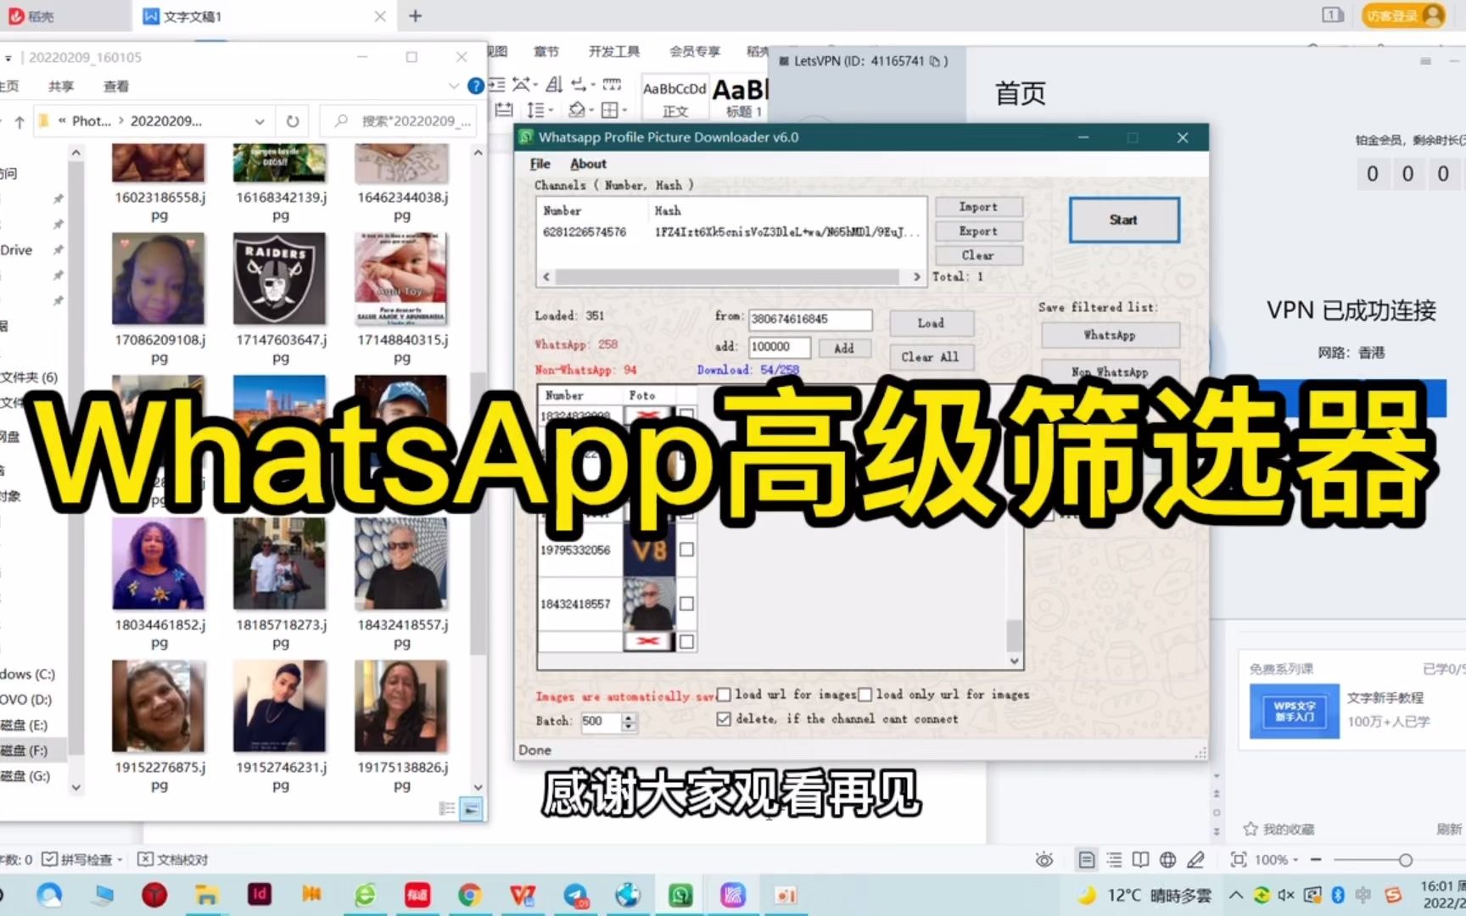The height and width of the screenshot is (916, 1466).
Task: Open the WPS Office taskbar icon
Action: 523,895
